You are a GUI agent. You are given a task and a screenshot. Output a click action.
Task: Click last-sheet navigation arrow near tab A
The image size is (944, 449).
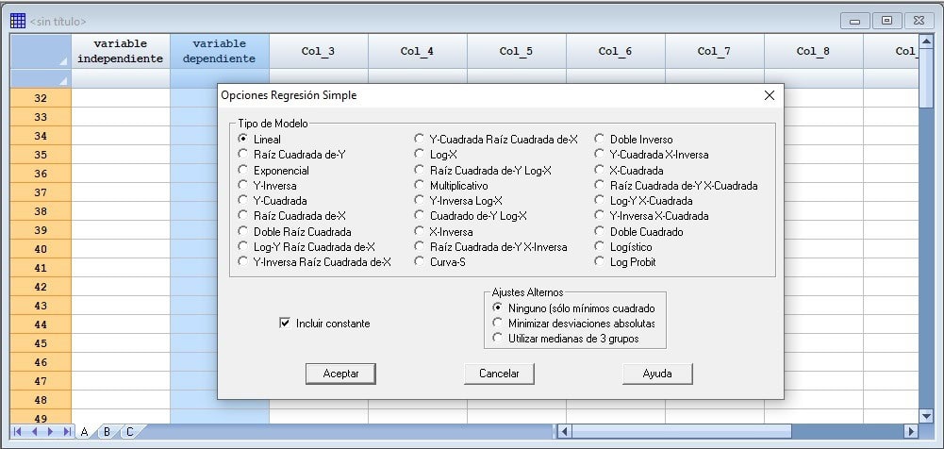pos(67,432)
